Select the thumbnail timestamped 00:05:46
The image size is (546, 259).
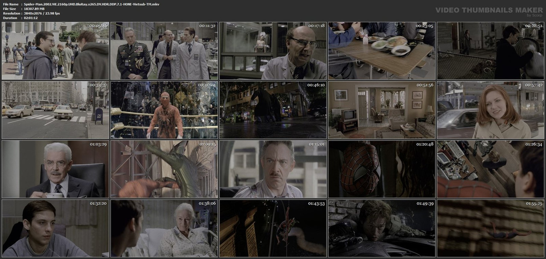point(55,51)
